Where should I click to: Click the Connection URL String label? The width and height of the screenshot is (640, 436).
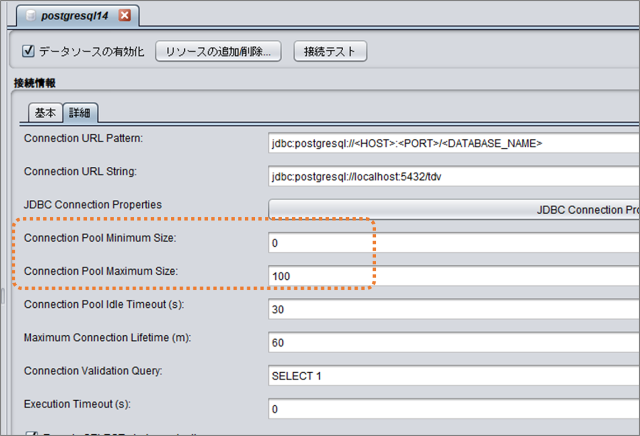[81, 171]
